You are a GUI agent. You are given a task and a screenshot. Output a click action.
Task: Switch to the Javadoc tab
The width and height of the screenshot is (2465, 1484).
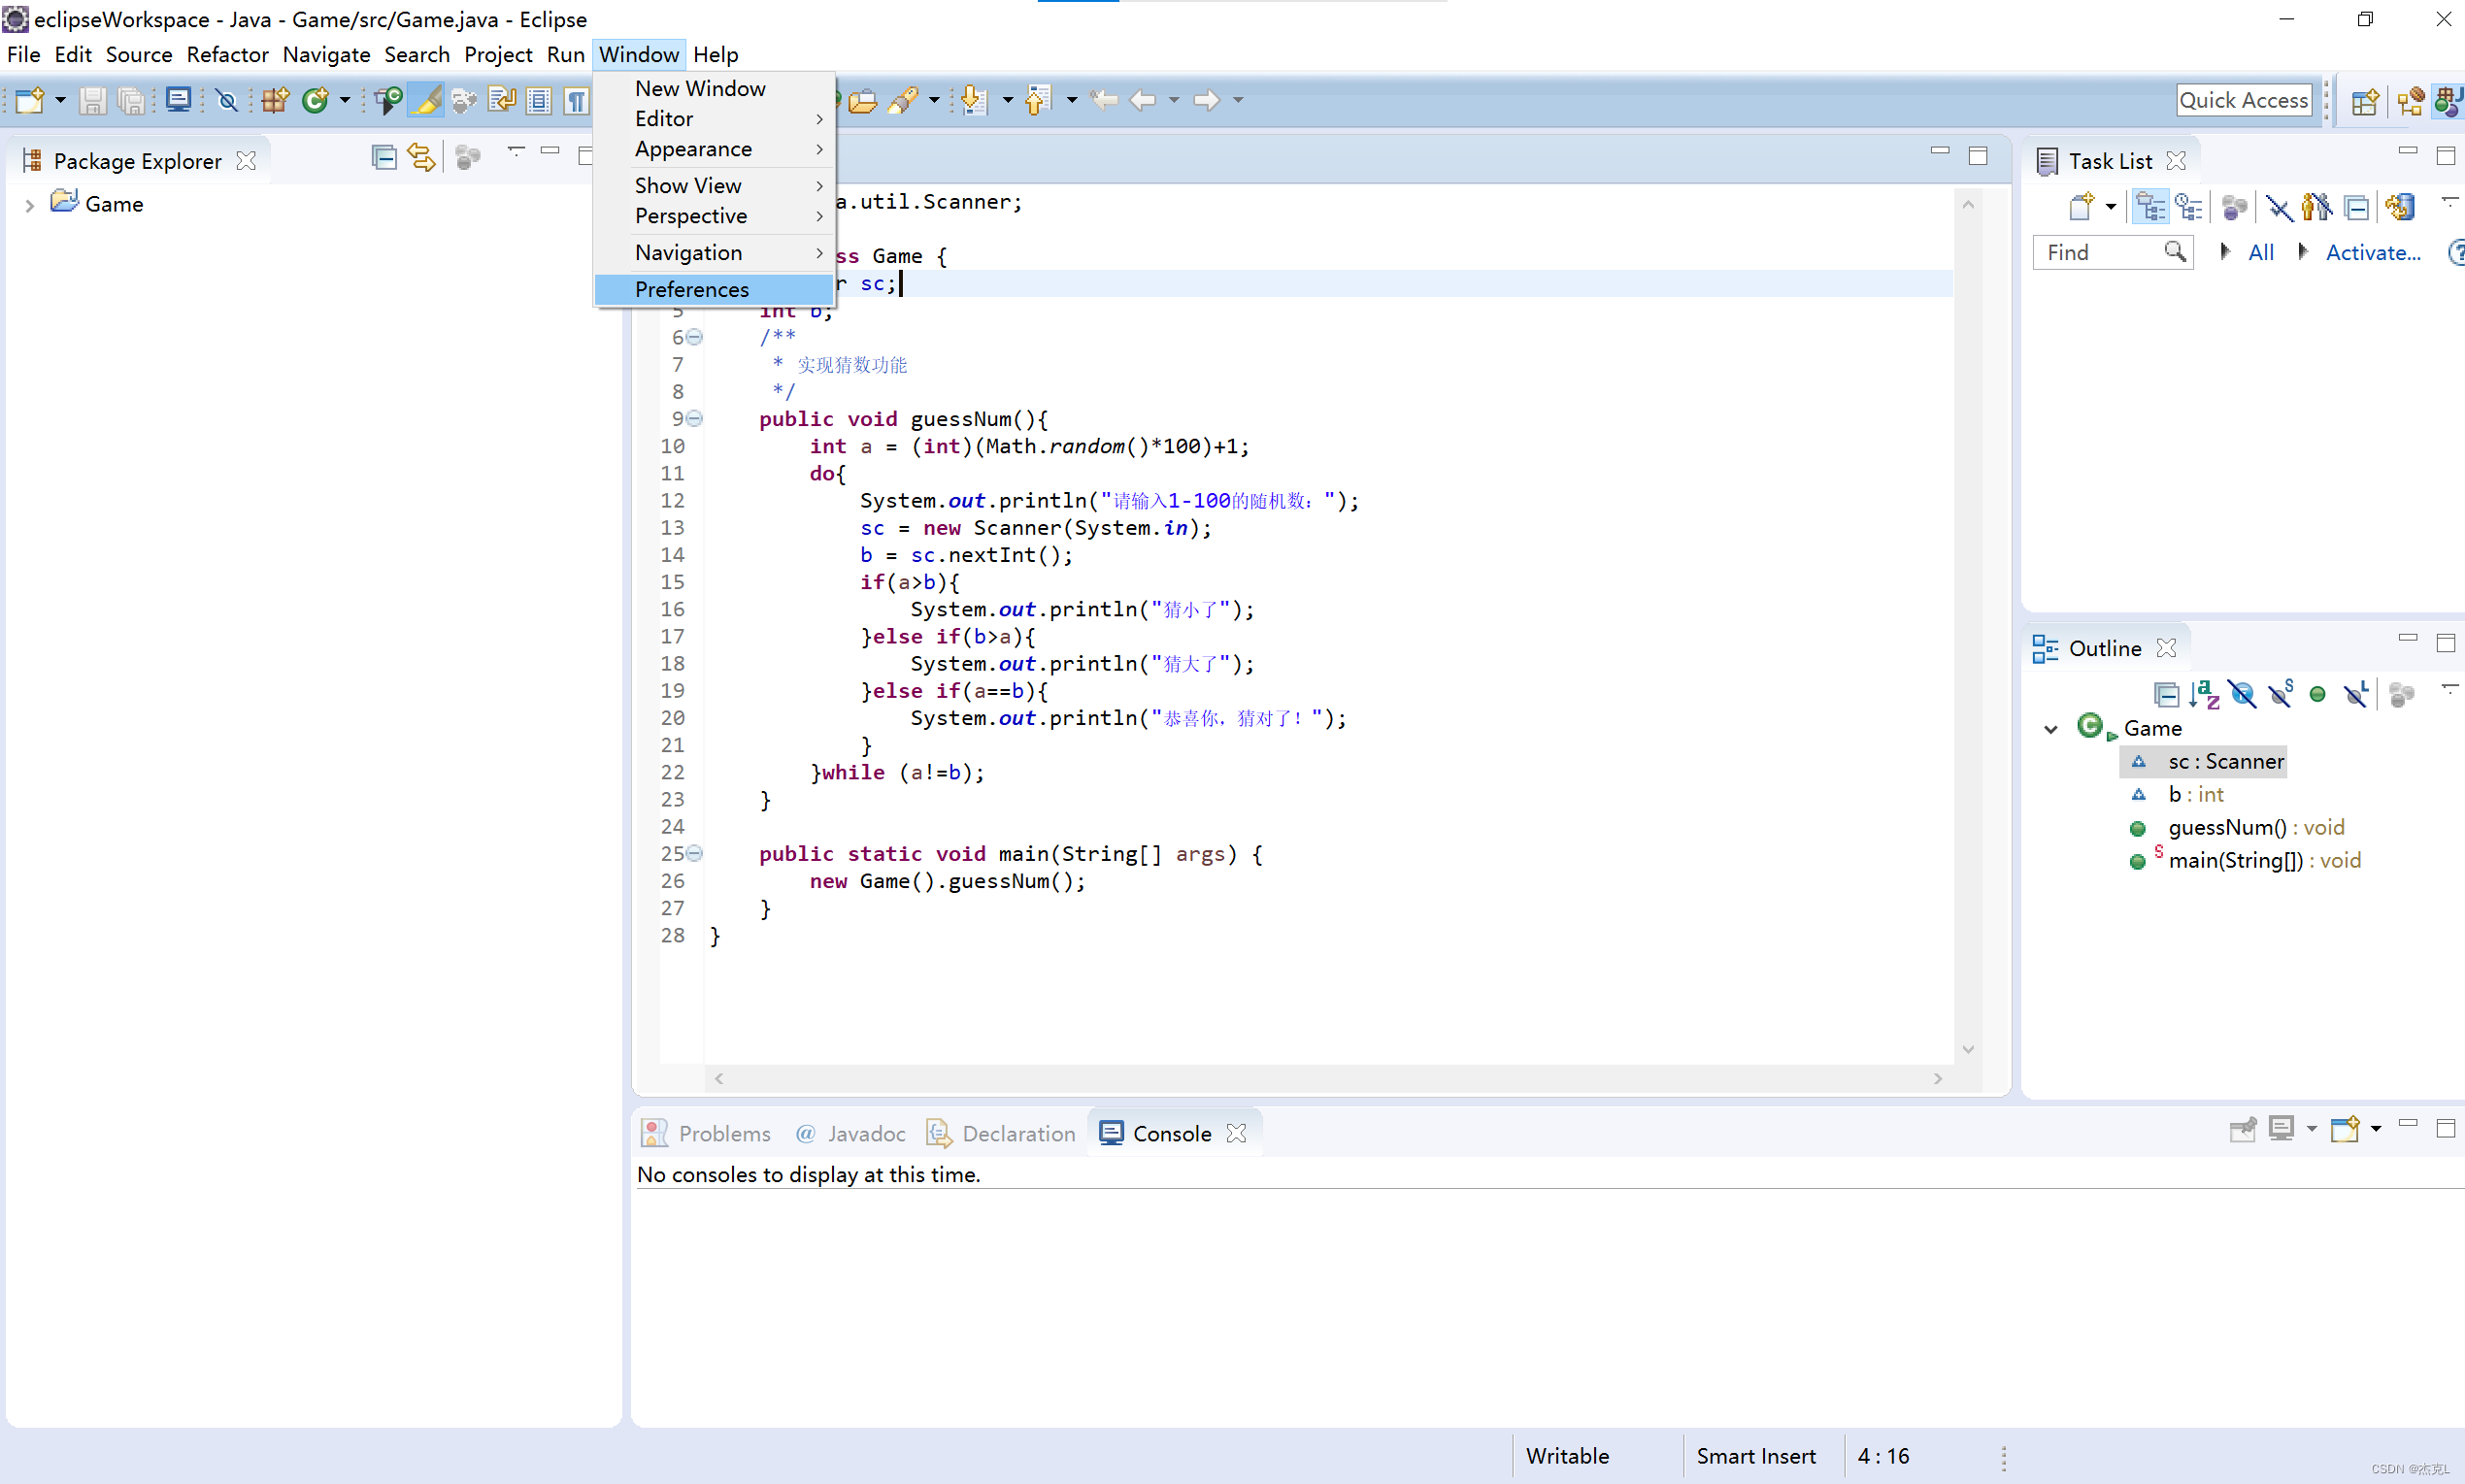click(x=850, y=1133)
